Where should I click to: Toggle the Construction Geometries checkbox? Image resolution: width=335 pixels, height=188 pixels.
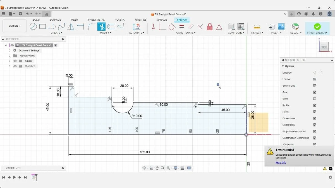[x=315, y=138]
